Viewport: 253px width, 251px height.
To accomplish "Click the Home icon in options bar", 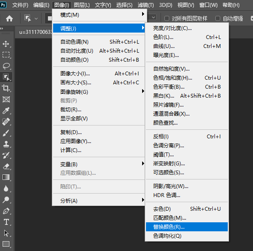I will (9, 18).
